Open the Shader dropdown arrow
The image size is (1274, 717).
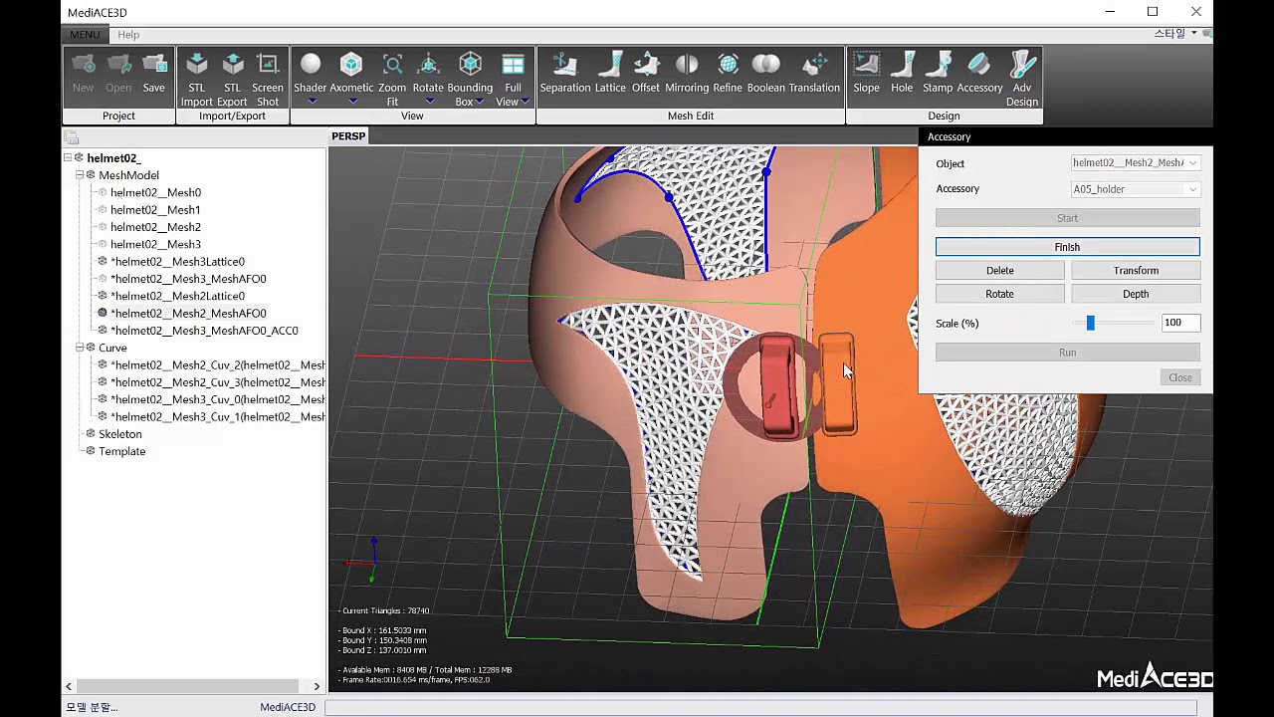coord(311,102)
